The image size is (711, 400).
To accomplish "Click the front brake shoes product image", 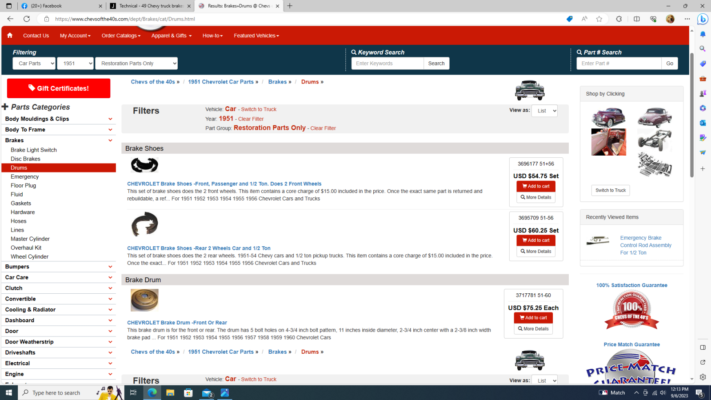I will click(x=144, y=165).
